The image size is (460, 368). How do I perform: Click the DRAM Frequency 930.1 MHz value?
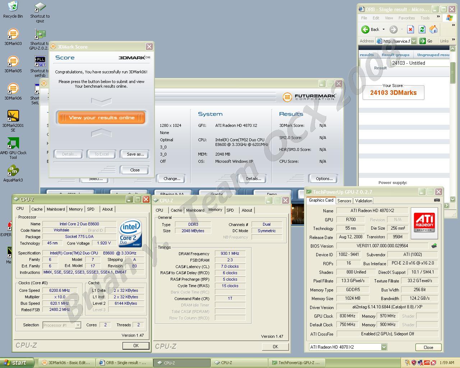point(230,253)
